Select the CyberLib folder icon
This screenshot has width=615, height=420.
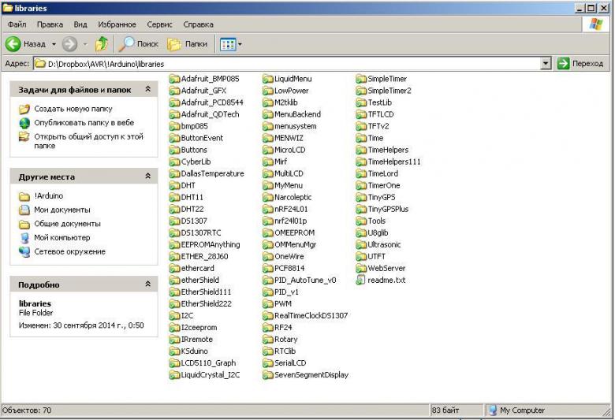point(174,162)
